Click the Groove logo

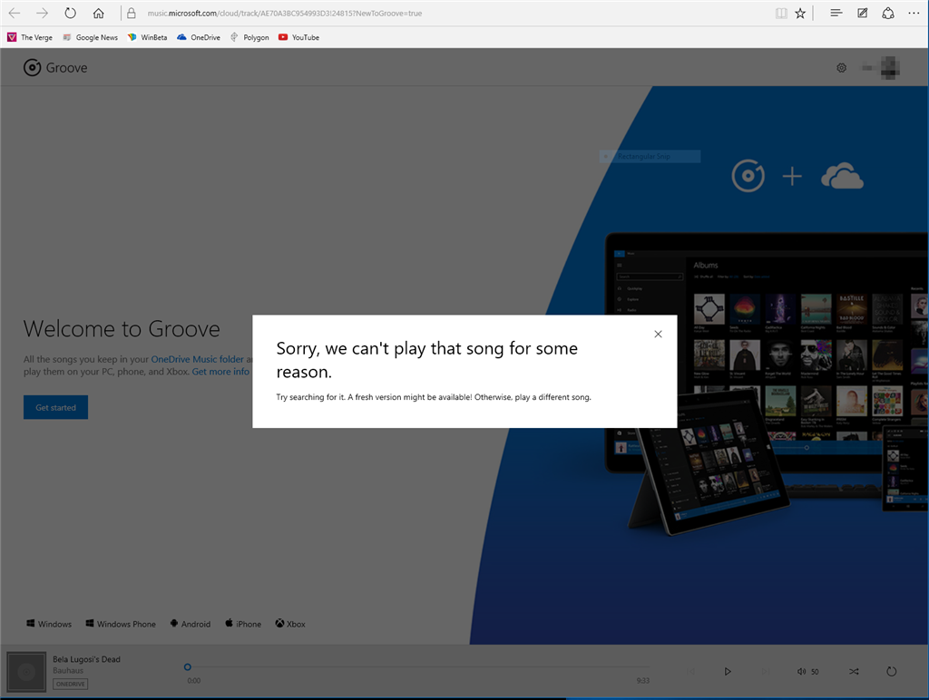[x=55, y=67]
